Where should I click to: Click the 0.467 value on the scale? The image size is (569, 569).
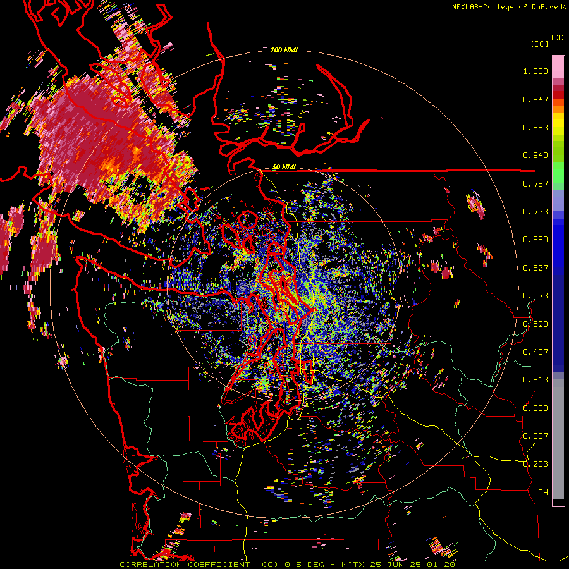pos(535,352)
